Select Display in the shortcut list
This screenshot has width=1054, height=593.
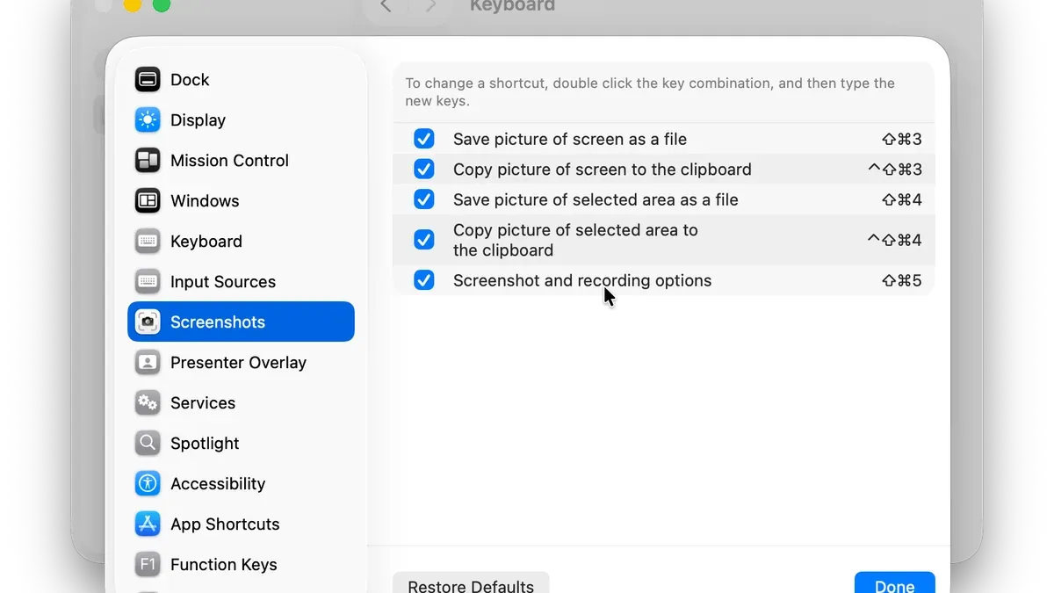click(x=241, y=120)
